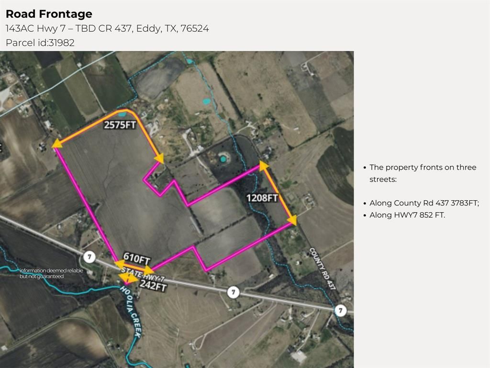Click the Parcel id:31982 text
This screenshot has width=490, height=368.
tap(40, 43)
